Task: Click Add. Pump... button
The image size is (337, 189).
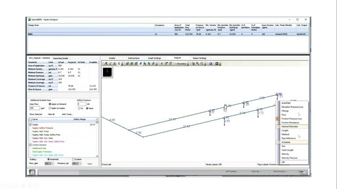Action: pyautogui.click(x=68, y=114)
